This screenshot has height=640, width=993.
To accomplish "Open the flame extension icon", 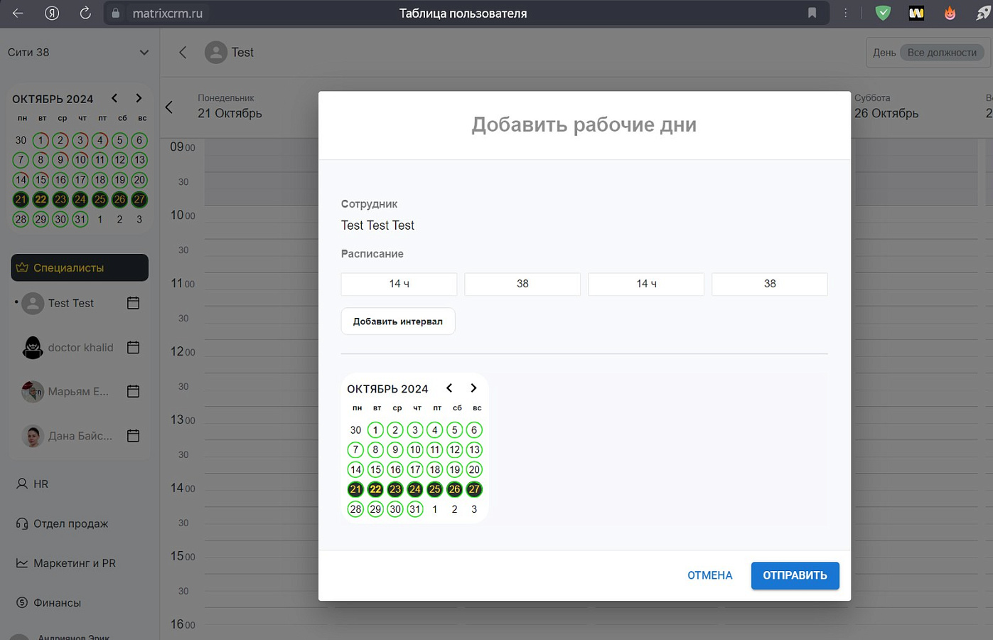I will click(950, 13).
